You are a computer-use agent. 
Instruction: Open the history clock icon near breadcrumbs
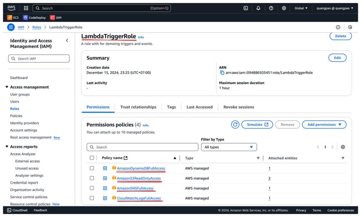pos(350,27)
